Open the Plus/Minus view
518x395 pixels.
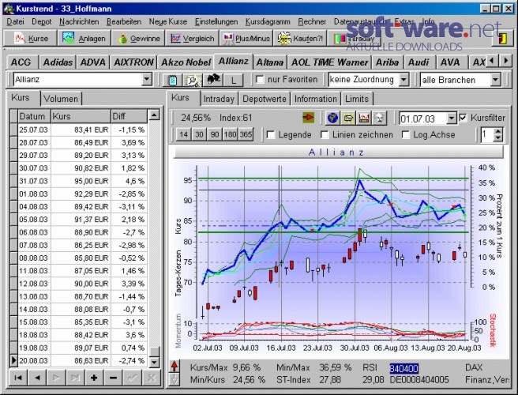click(x=246, y=39)
